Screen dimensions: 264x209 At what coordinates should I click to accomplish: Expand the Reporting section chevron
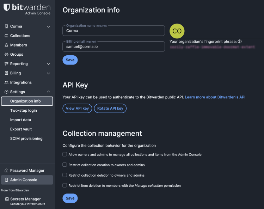49,64
